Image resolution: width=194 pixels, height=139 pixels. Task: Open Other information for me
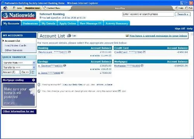[x=18, y=112]
